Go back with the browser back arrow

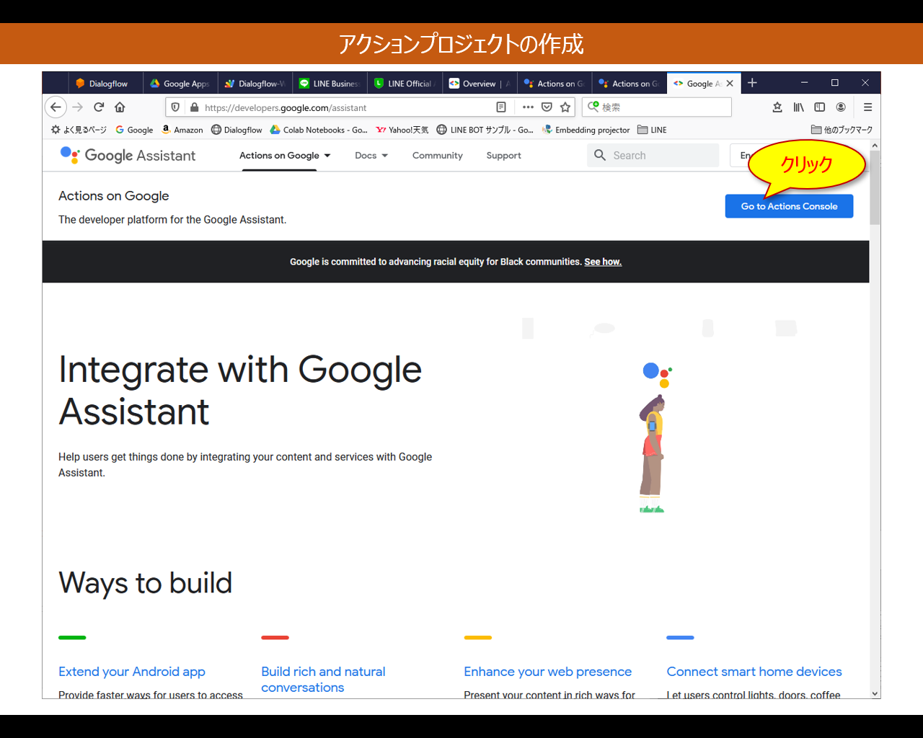click(56, 107)
